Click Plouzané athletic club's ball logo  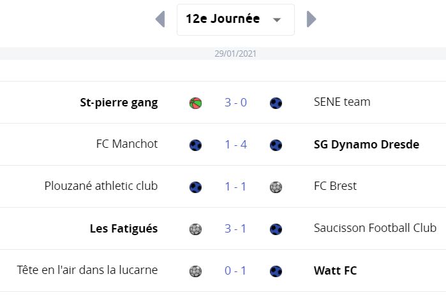click(195, 187)
